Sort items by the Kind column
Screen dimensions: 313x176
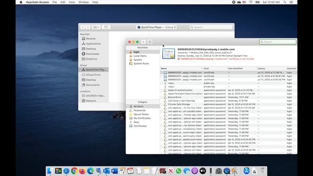(215, 68)
